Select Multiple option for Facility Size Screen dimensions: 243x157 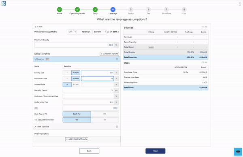[76, 73]
